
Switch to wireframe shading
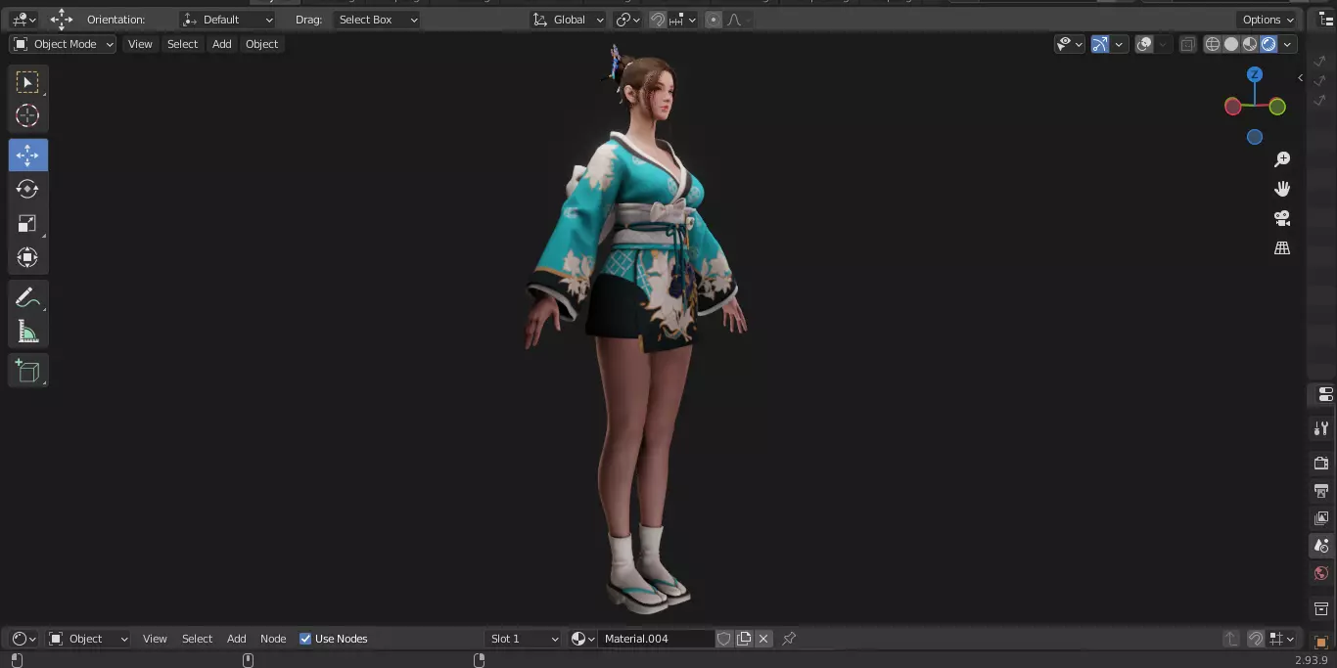coord(1213,44)
